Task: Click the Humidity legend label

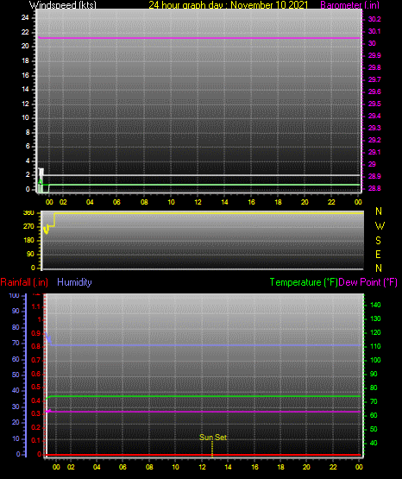Action: pyautogui.click(x=74, y=282)
